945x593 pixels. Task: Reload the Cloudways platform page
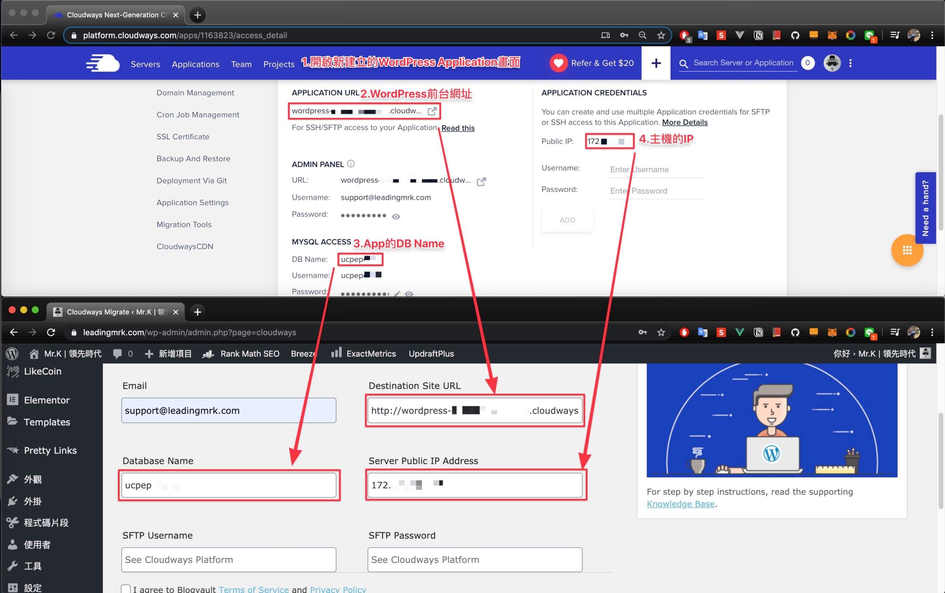click(51, 35)
